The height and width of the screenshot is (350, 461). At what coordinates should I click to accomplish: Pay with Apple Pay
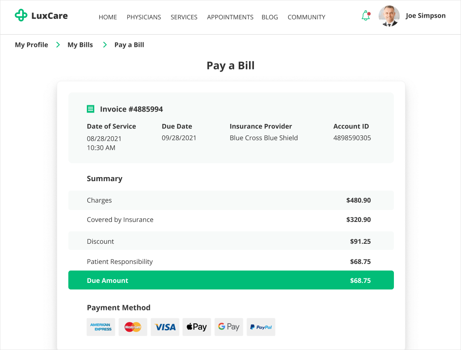pos(197,327)
